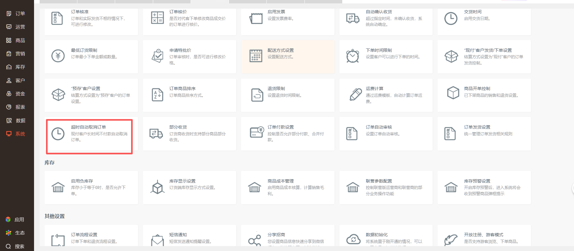Open 生态 flower icon in sidebar

8,233
